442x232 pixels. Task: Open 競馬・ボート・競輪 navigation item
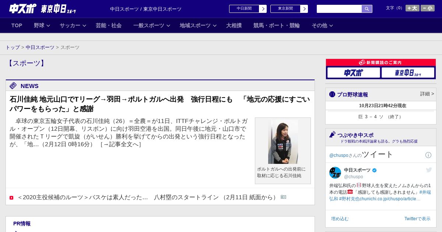click(277, 25)
